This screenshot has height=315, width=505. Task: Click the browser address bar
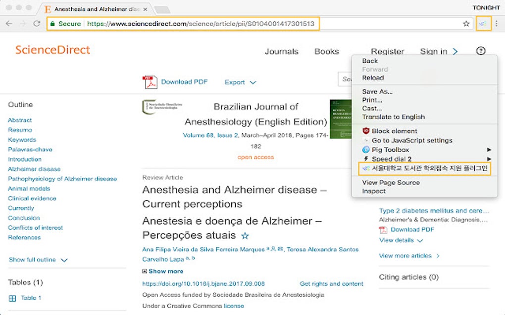(198, 24)
